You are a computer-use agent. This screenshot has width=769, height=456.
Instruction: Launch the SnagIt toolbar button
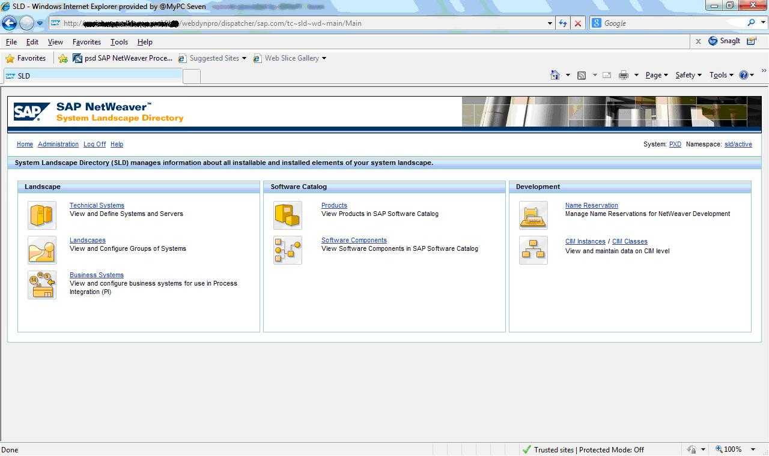point(725,41)
